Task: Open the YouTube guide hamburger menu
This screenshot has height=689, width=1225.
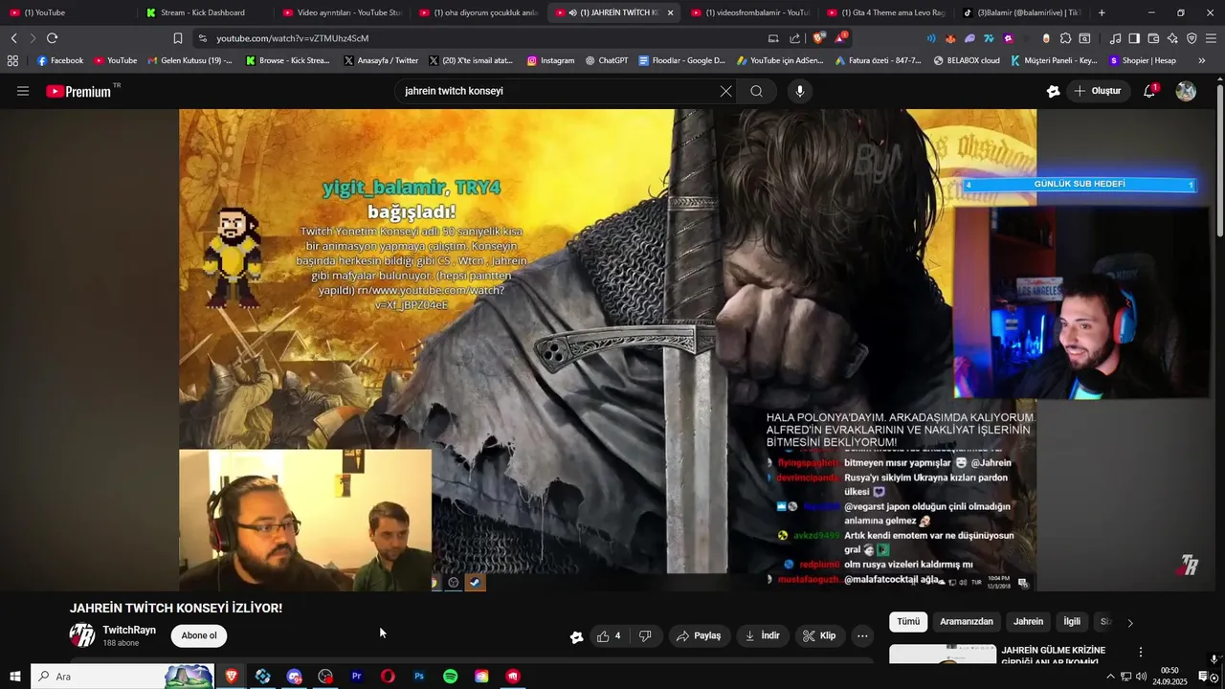Action: [x=23, y=91]
